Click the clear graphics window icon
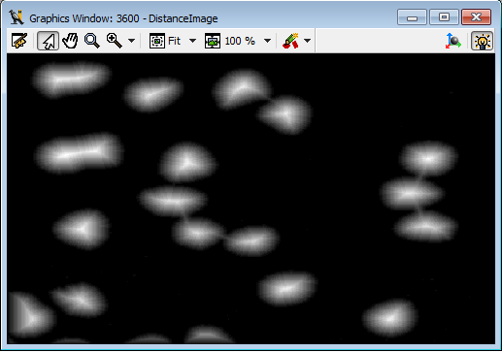This screenshot has width=502, height=352. click(x=19, y=41)
